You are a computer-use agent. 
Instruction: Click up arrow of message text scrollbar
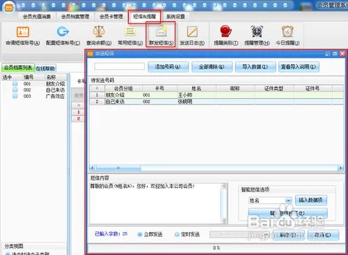pyautogui.click(x=224, y=185)
